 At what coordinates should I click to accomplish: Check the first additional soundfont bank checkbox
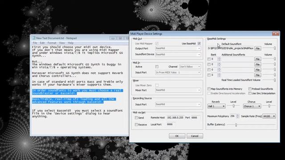(209, 59)
